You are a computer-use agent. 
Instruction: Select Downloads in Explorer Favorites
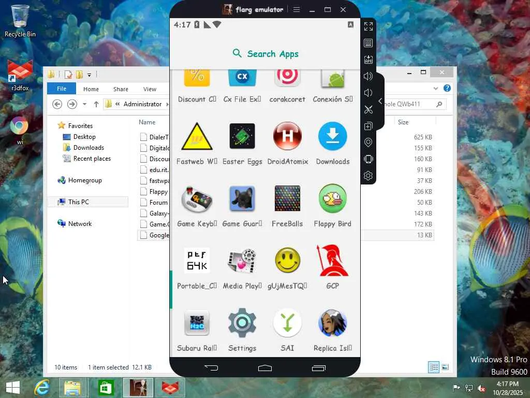click(x=89, y=148)
